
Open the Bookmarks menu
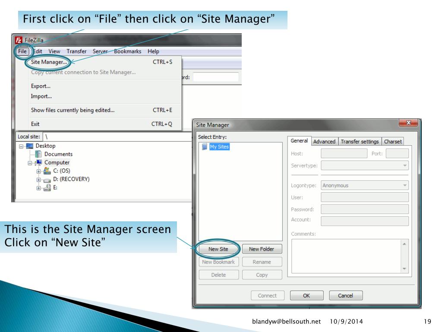point(127,51)
